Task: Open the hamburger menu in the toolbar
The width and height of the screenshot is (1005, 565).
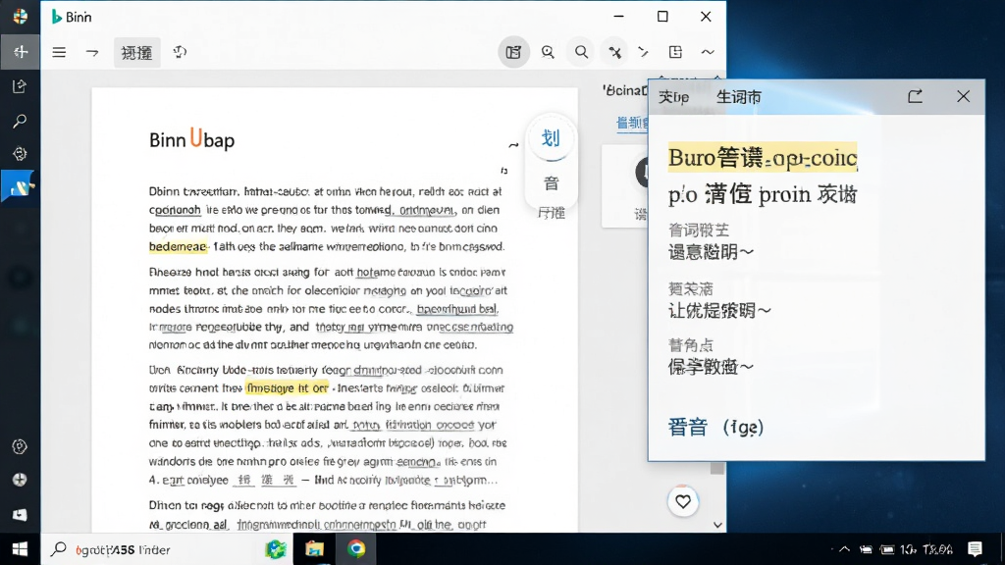Action: point(59,53)
